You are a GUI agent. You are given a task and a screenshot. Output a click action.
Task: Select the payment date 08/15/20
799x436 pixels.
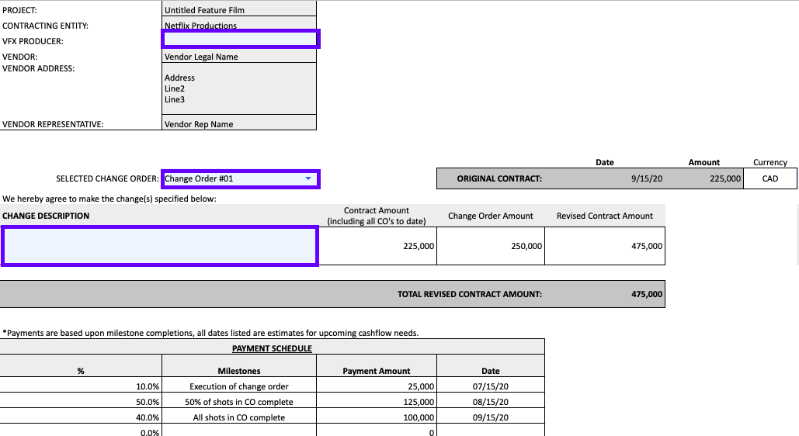pos(491,401)
